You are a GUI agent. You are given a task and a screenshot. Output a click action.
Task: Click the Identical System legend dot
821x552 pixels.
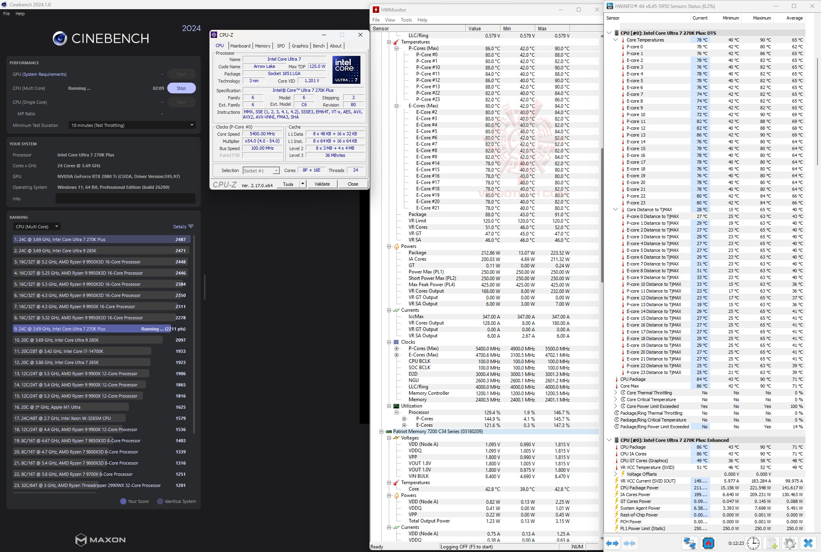pos(160,501)
